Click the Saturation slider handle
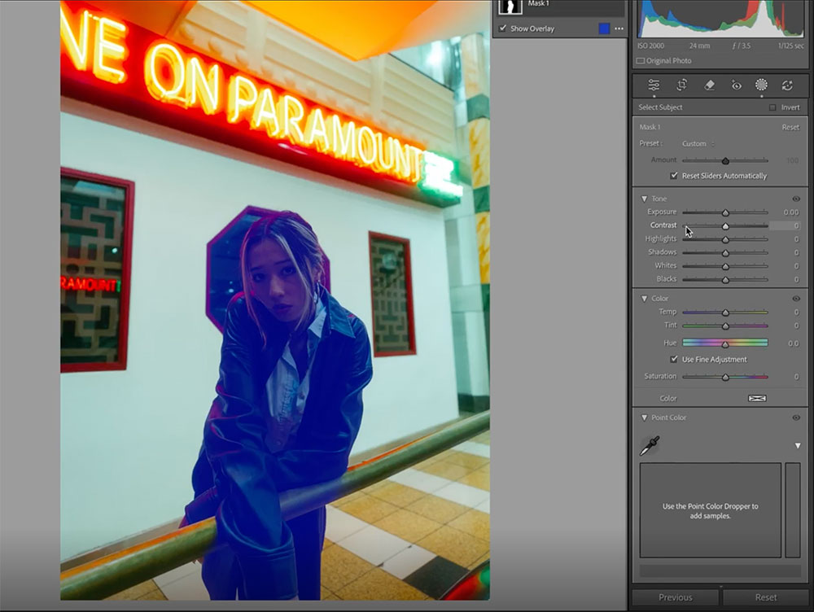The width and height of the screenshot is (814, 612). point(725,378)
